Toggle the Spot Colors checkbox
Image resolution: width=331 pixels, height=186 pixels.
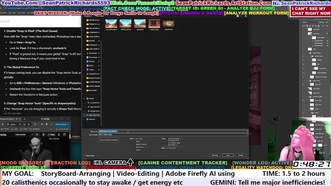pos(135,147)
